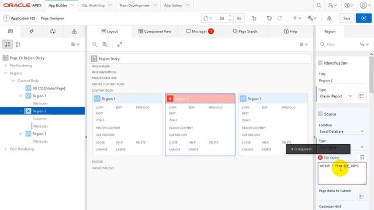The image size is (374, 210).
Task: Open the Layout tab
Action: click(109, 31)
